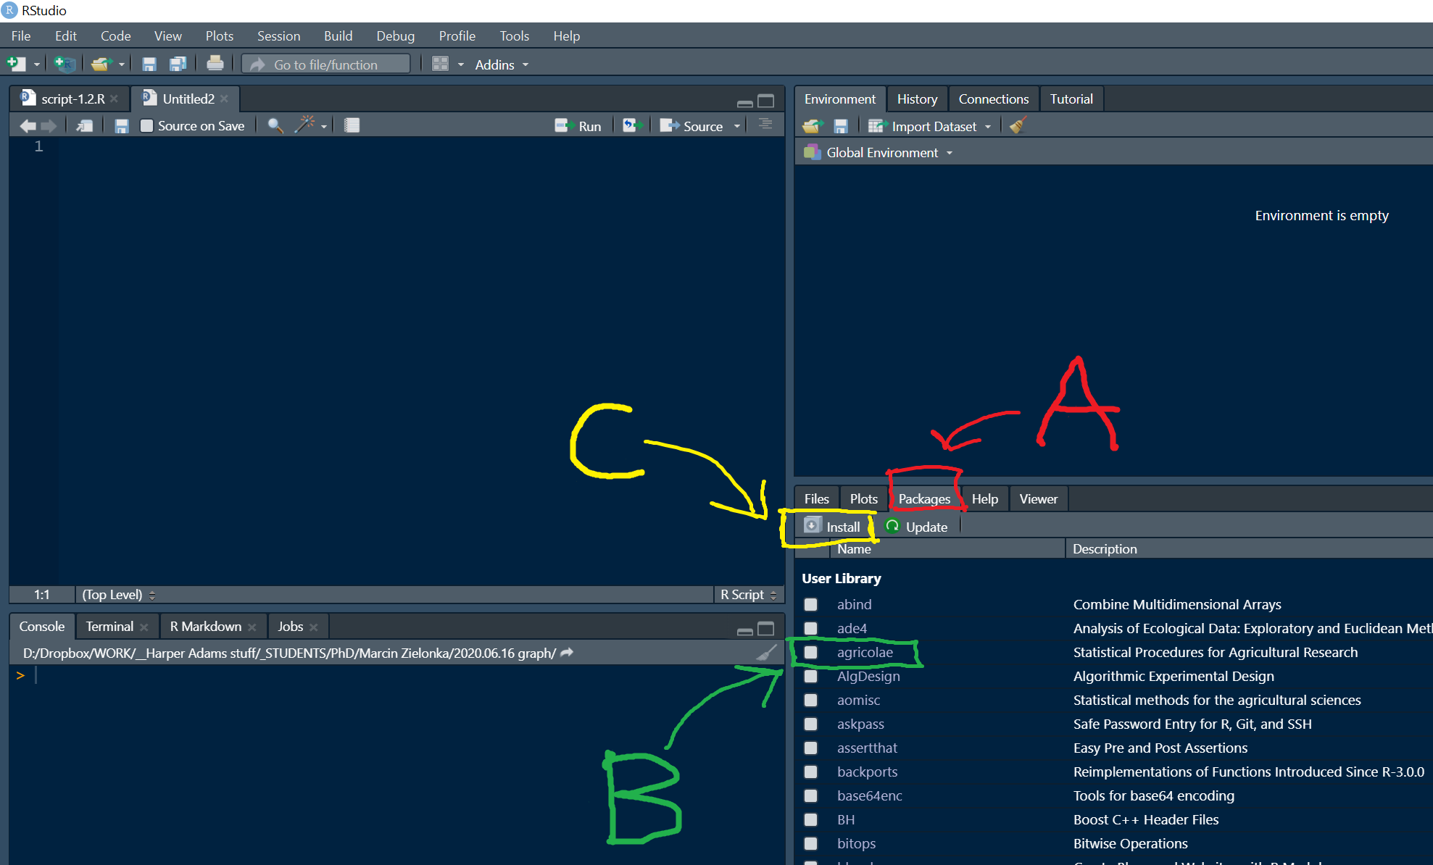Click the View current directory arrow icon

(x=567, y=653)
